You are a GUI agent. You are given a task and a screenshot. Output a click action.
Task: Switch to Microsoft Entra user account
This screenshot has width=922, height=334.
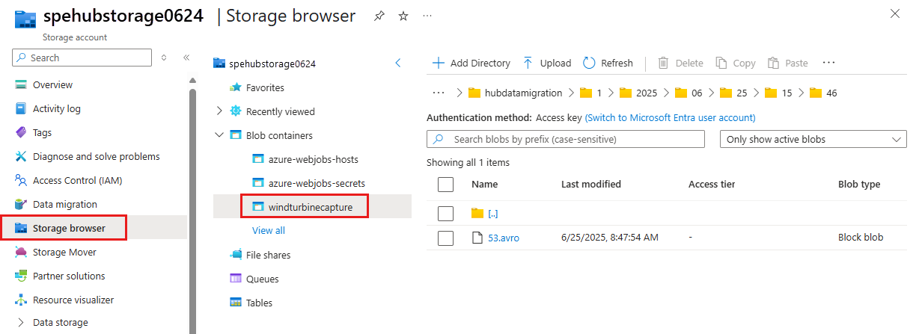pos(670,117)
